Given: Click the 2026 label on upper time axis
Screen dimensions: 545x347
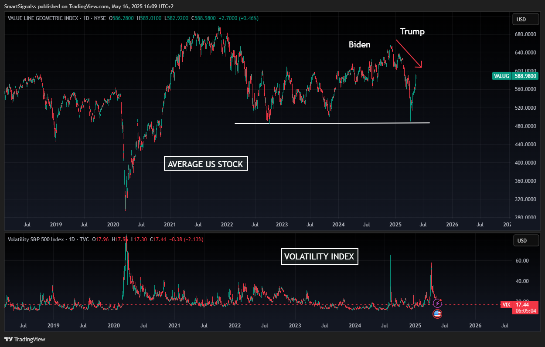Looking at the screenshot, I should 452,225.
